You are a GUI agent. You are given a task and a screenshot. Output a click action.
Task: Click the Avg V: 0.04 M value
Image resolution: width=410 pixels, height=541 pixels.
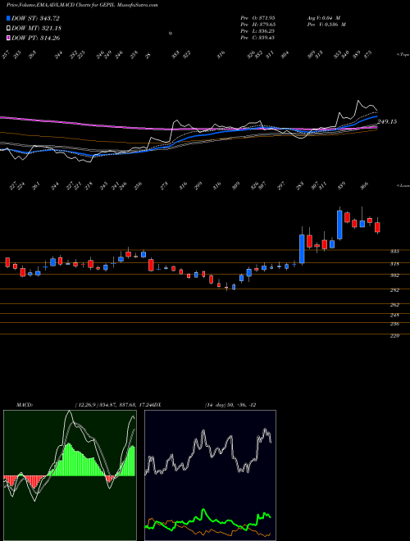coord(324,18)
